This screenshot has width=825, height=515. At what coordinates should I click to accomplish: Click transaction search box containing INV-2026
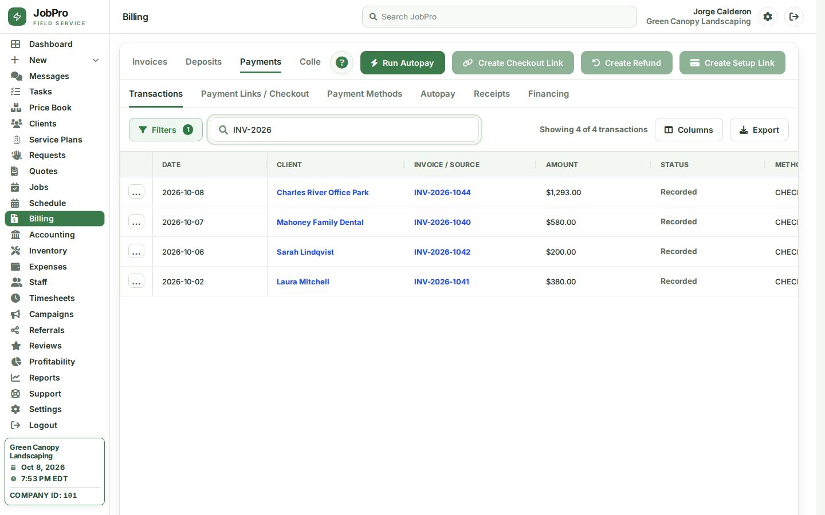[344, 130]
